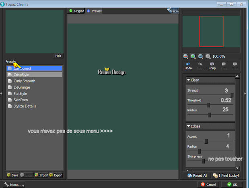
Task: Click the DeGrunge preset document icon
Action: coord(10,87)
